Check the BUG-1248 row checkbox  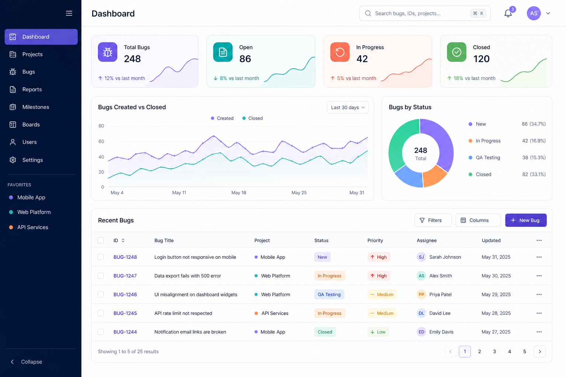(x=101, y=257)
